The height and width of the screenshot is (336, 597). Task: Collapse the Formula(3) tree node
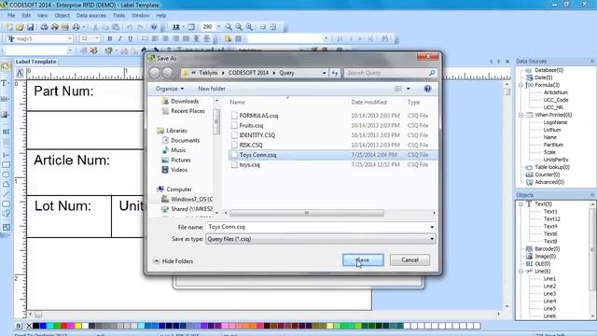521,85
